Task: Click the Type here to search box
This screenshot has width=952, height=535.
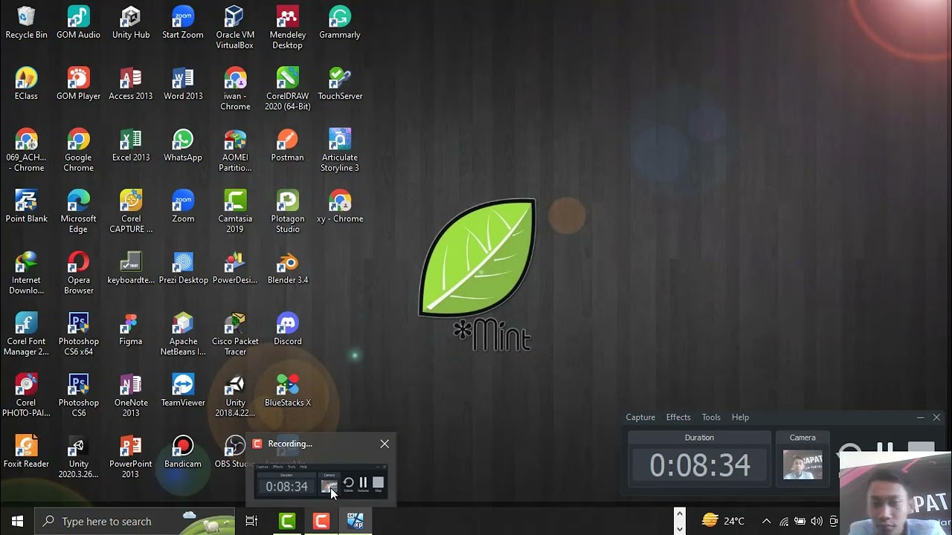Action: [135, 521]
